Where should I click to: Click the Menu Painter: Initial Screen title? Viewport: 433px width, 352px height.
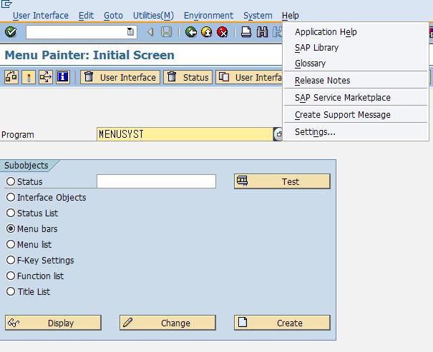89,55
